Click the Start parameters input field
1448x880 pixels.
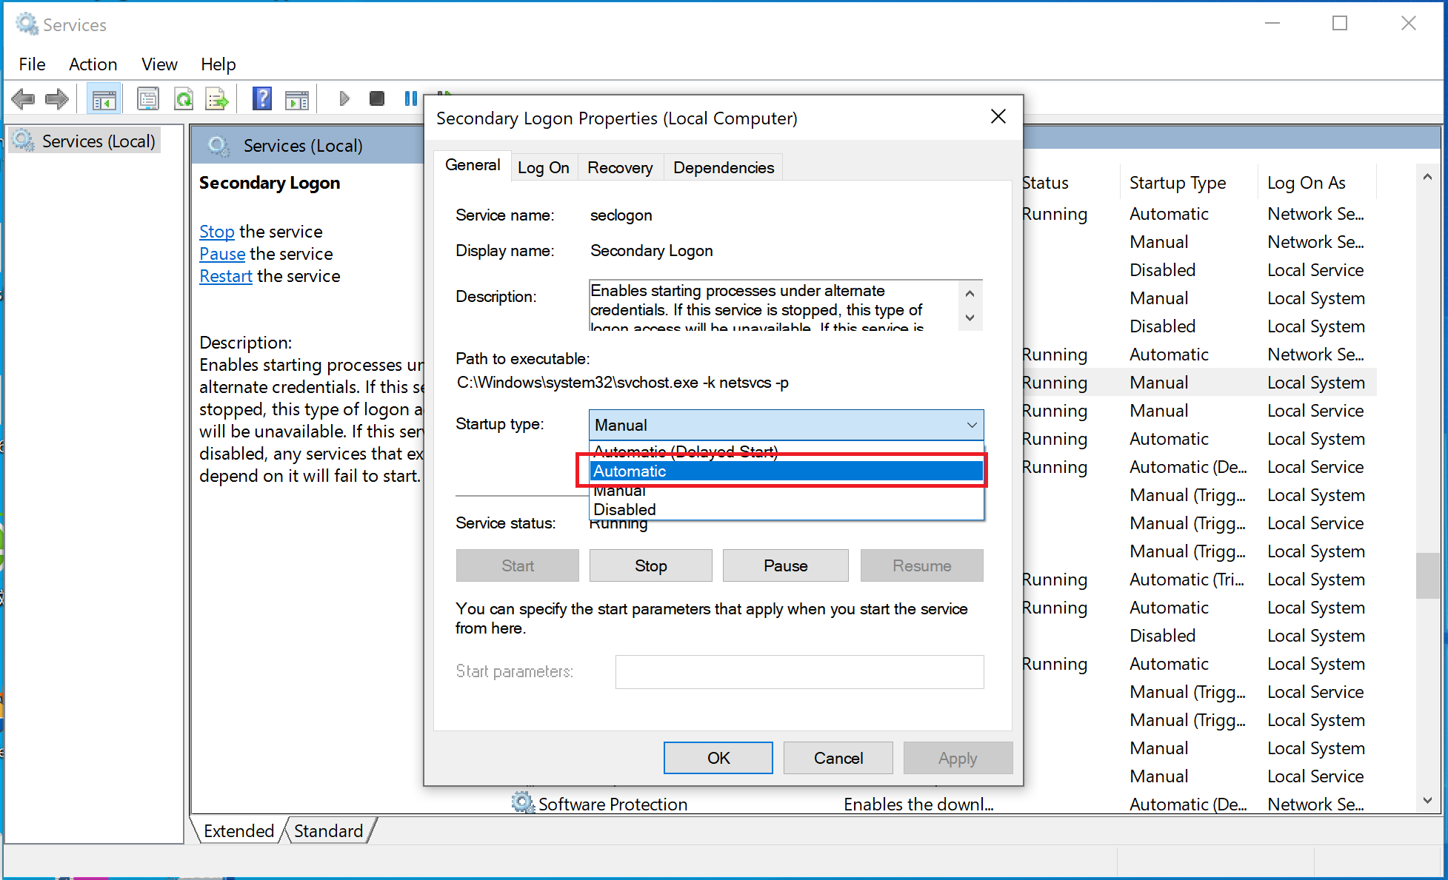coord(799,671)
